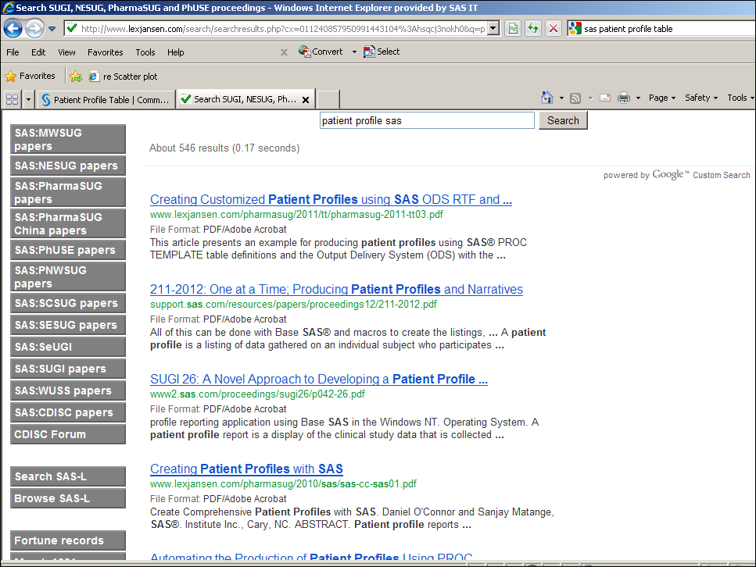Open Quick Tabs view
756x567 pixels.
tap(11, 98)
